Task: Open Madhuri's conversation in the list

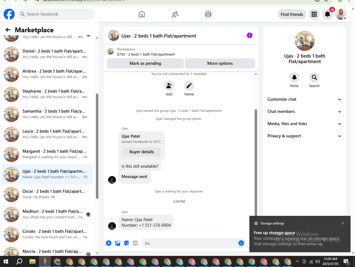Action: pos(47,214)
